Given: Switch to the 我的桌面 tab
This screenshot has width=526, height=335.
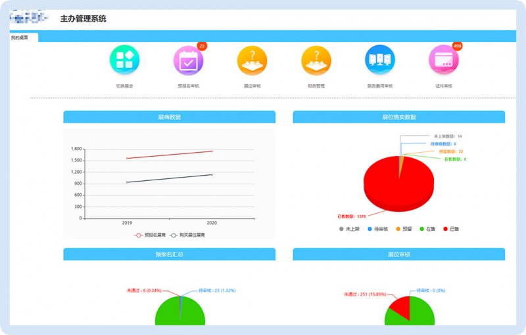Looking at the screenshot, I should (20, 38).
